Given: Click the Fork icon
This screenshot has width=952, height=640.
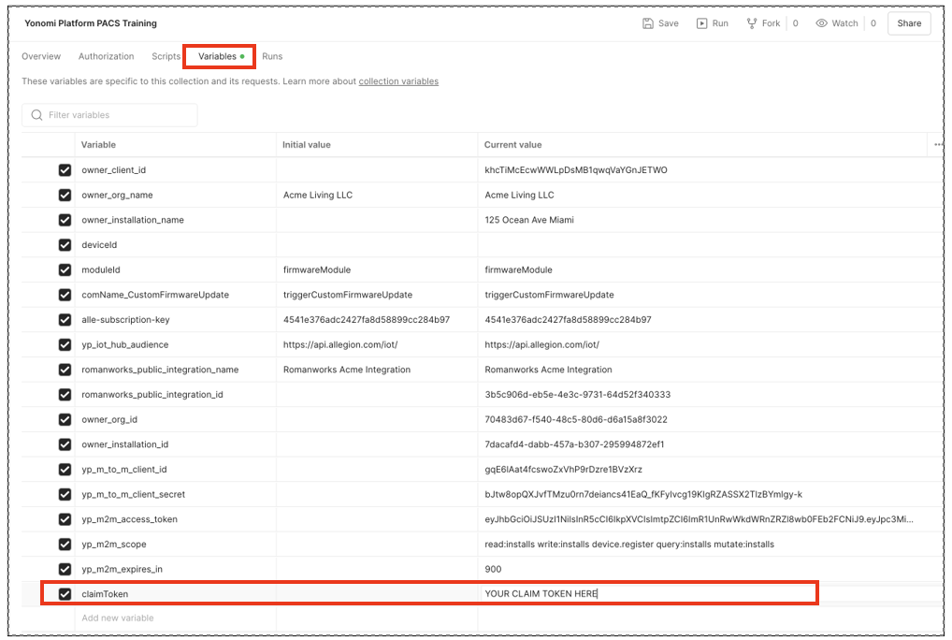Looking at the screenshot, I should [x=752, y=23].
